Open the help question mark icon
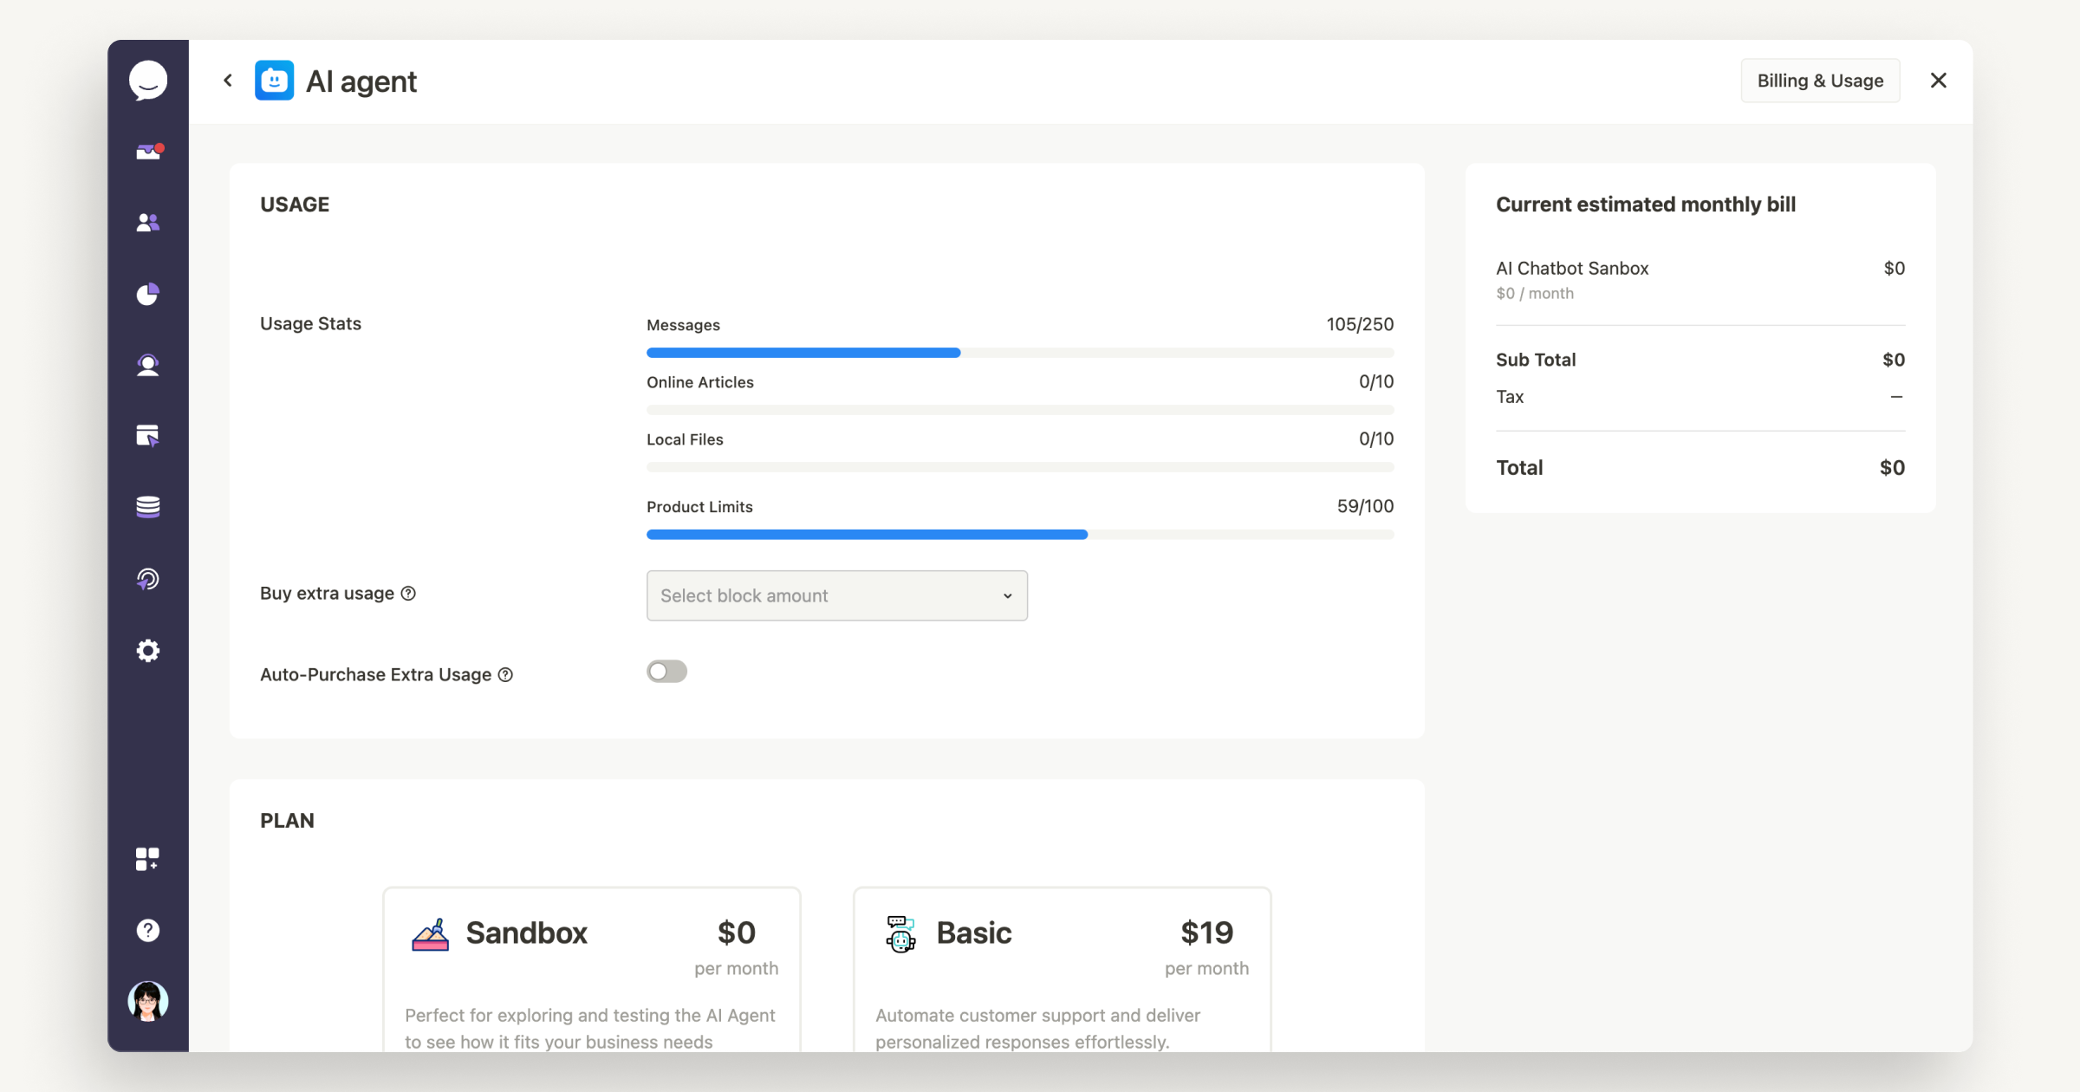2080x1092 pixels. click(147, 930)
